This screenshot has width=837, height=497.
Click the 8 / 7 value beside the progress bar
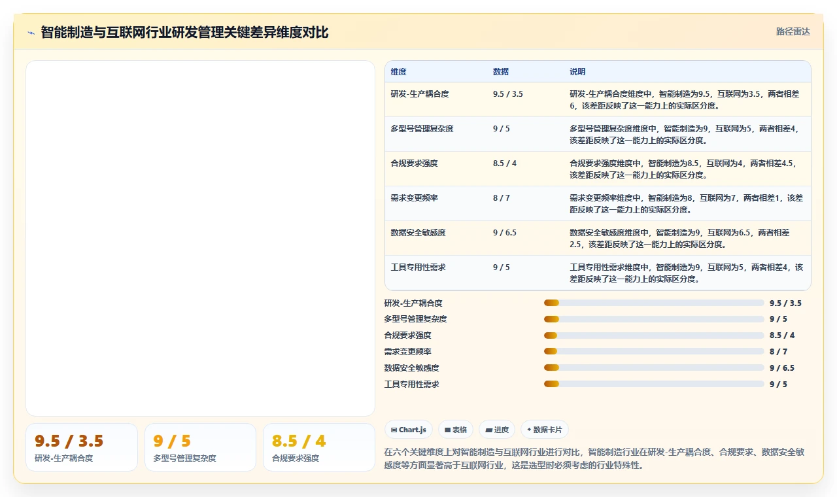[778, 352]
